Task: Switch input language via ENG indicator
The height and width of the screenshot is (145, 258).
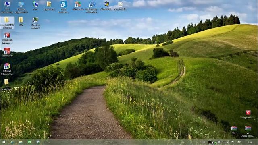Action: coord(239,142)
